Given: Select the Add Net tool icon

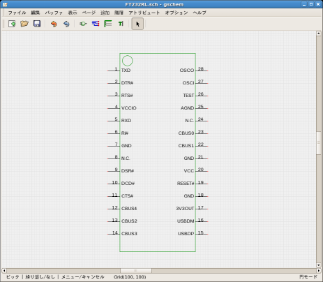Looking at the screenshot, I should click(x=96, y=24).
